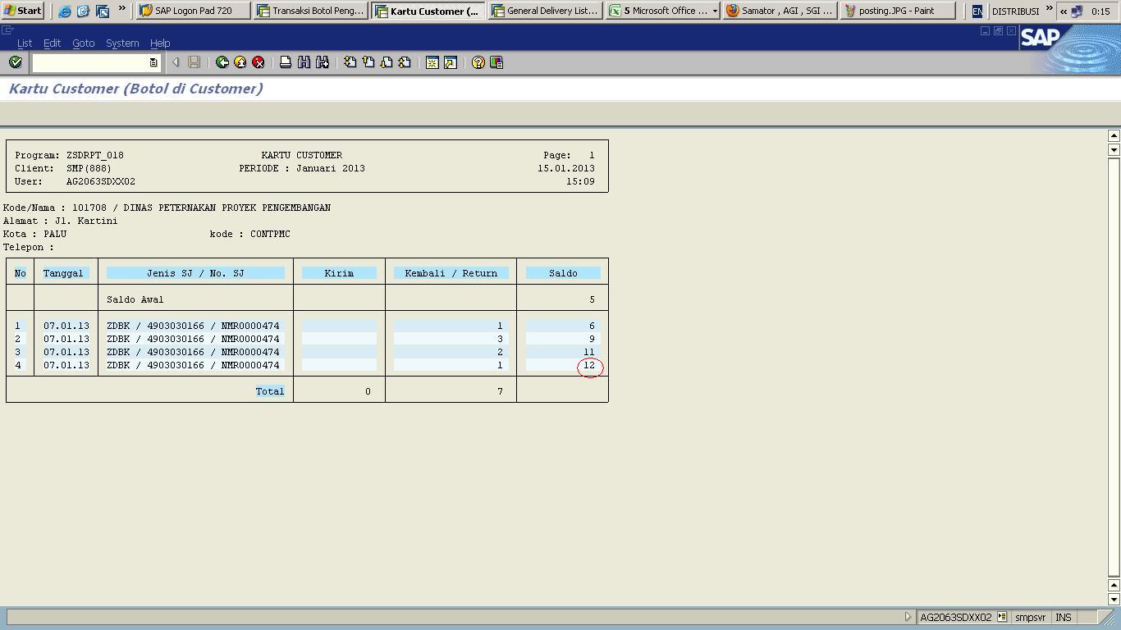Click the First Page icon
Viewport: 1121px width, 630px height.
pyautogui.click(x=350, y=62)
